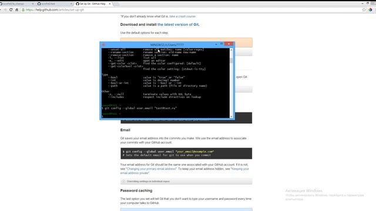Click the colorful extension icon beside star

tap(370, 10)
